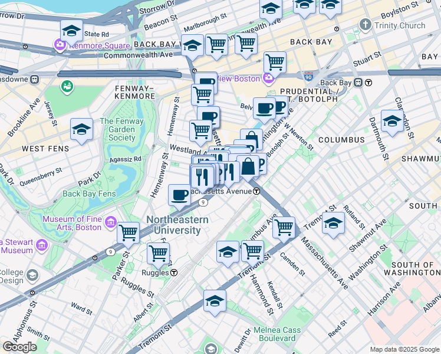The height and width of the screenshot is (354, 441).
Task: Click the Marlborough St label
Action: [x=205, y=22]
